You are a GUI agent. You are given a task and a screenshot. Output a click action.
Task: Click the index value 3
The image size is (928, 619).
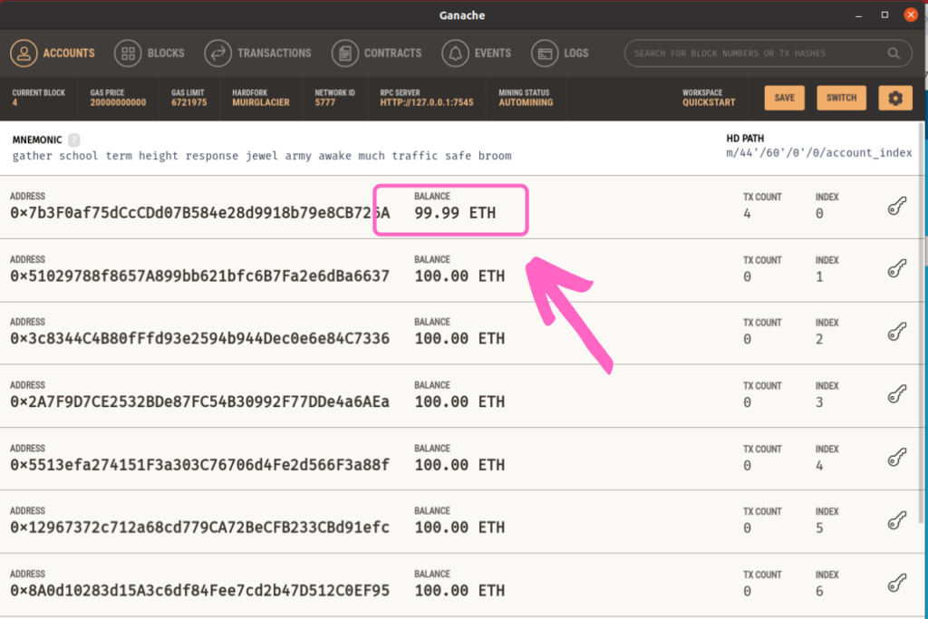[x=819, y=402]
